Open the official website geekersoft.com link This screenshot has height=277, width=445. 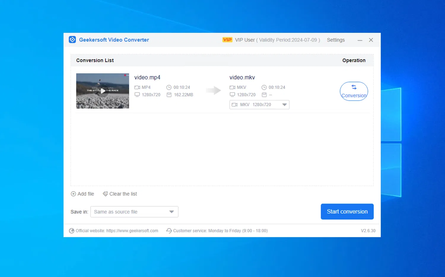(x=132, y=231)
